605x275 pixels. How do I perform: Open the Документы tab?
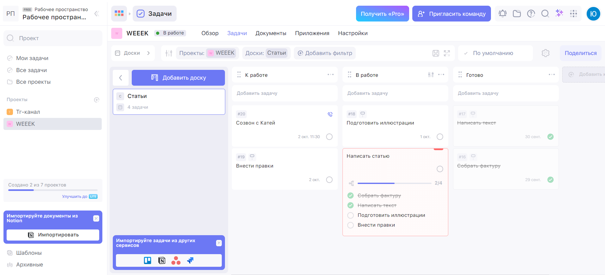click(x=271, y=33)
